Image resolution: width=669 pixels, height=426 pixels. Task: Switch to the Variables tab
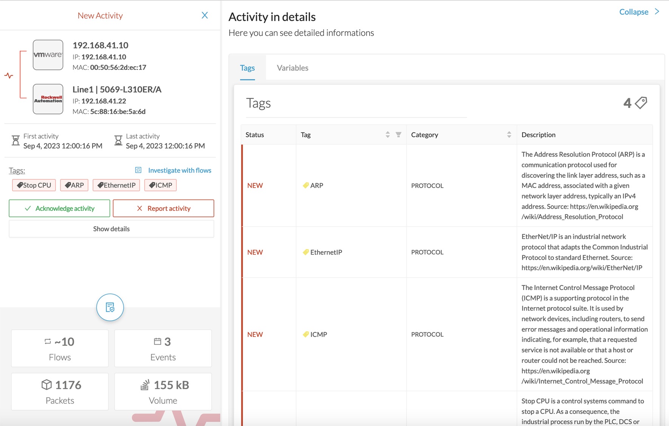(292, 68)
